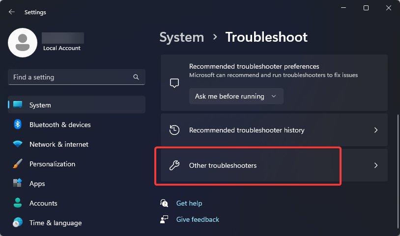Click Local Account text under username
Image resolution: width=400 pixels, height=236 pixels.
click(x=62, y=48)
